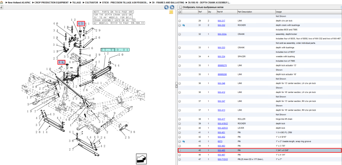Screen dimensions: 342x165
Task: Click page reference 35.900.04 in diagram
Action: [115, 50]
